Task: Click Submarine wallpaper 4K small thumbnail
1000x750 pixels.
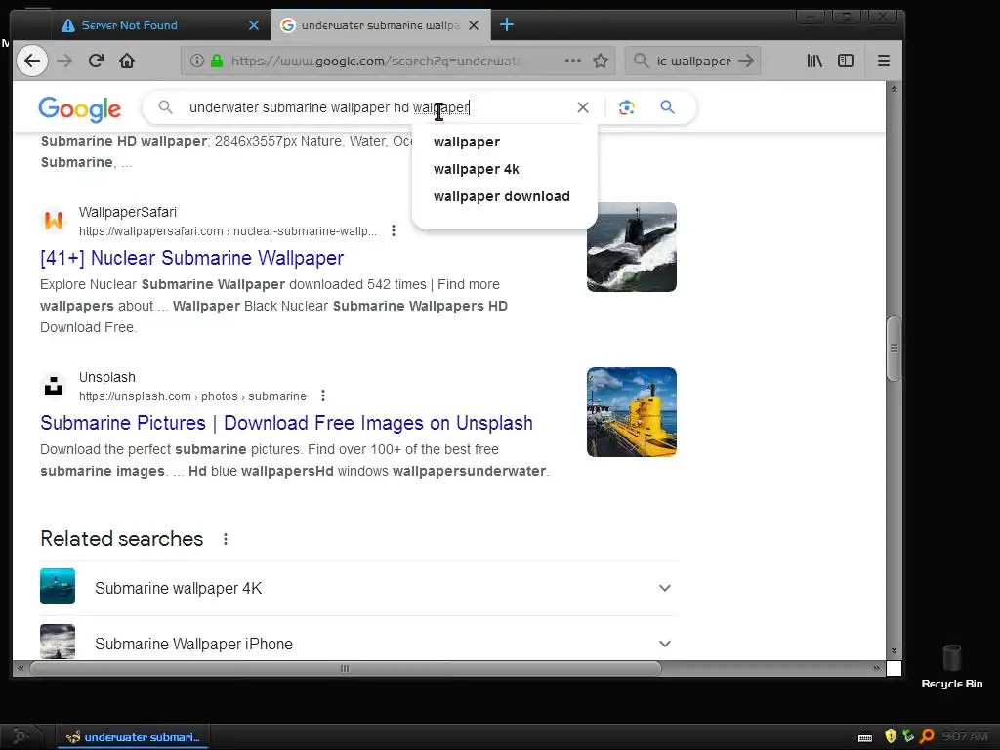Action: [x=58, y=586]
